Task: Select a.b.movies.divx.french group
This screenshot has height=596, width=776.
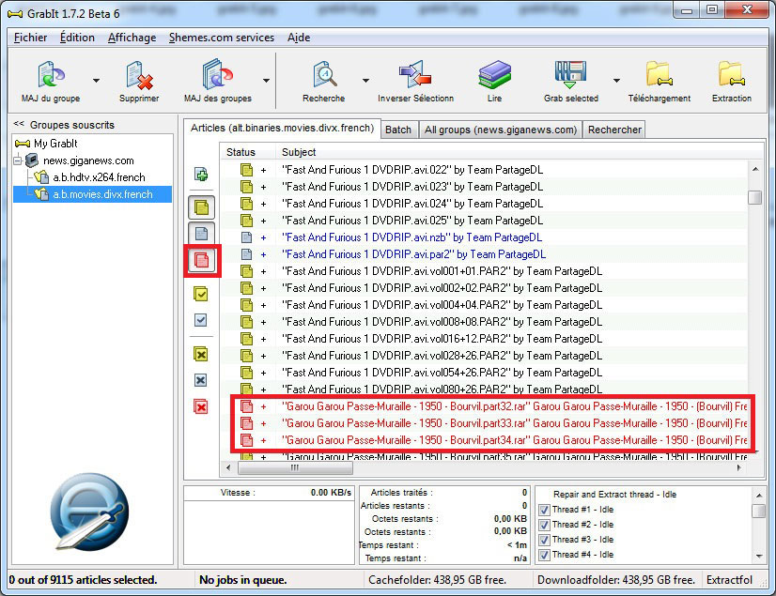Action: (102, 194)
